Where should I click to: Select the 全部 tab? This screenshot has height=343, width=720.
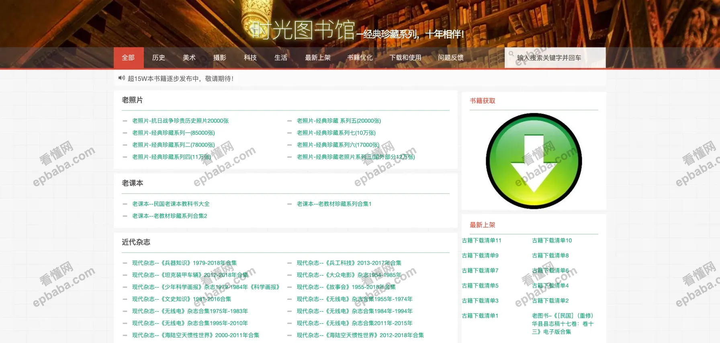128,58
